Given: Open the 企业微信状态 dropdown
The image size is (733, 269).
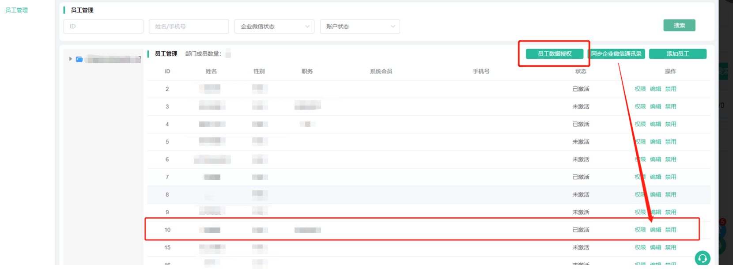Looking at the screenshot, I should click(x=274, y=27).
